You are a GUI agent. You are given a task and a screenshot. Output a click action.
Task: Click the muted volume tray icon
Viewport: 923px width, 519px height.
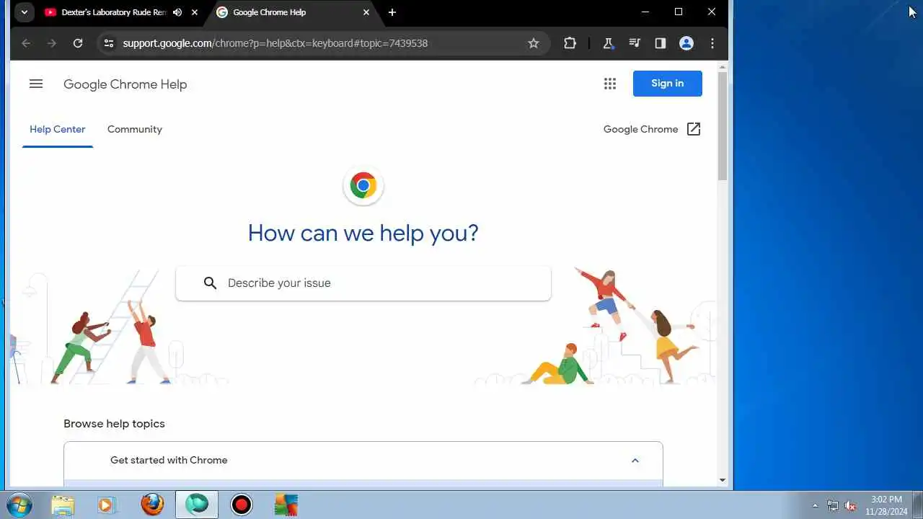click(x=850, y=505)
